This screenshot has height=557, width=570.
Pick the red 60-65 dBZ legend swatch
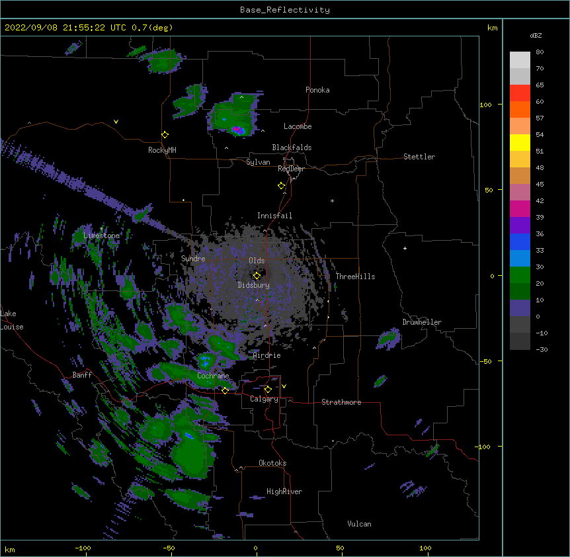(x=520, y=93)
